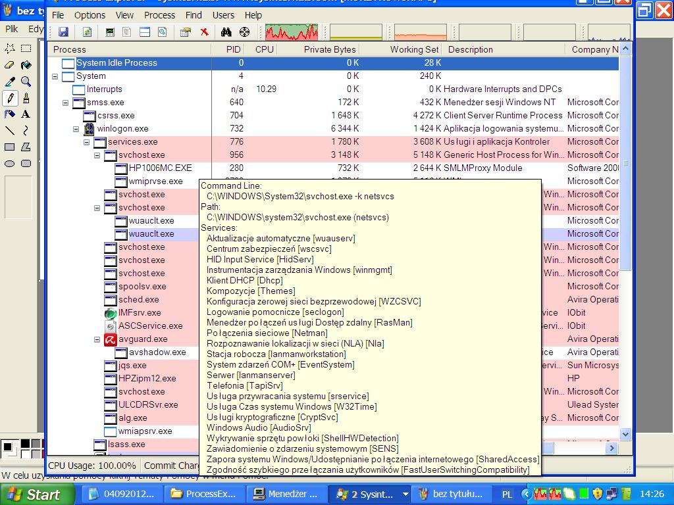The image size is (674, 505).
Task: Select Paint's rectangular Select tool
Action: [x=26, y=48]
